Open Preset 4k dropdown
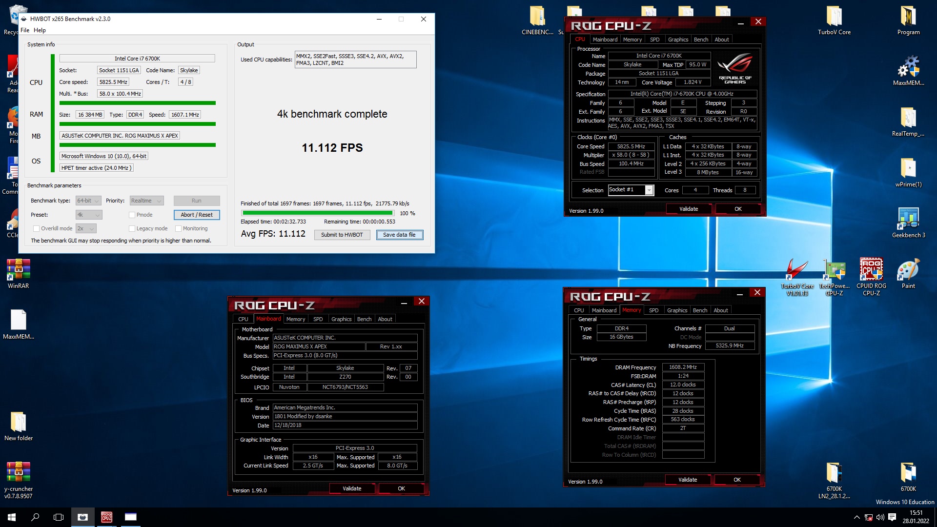937x527 pixels. click(x=89, y=215)
